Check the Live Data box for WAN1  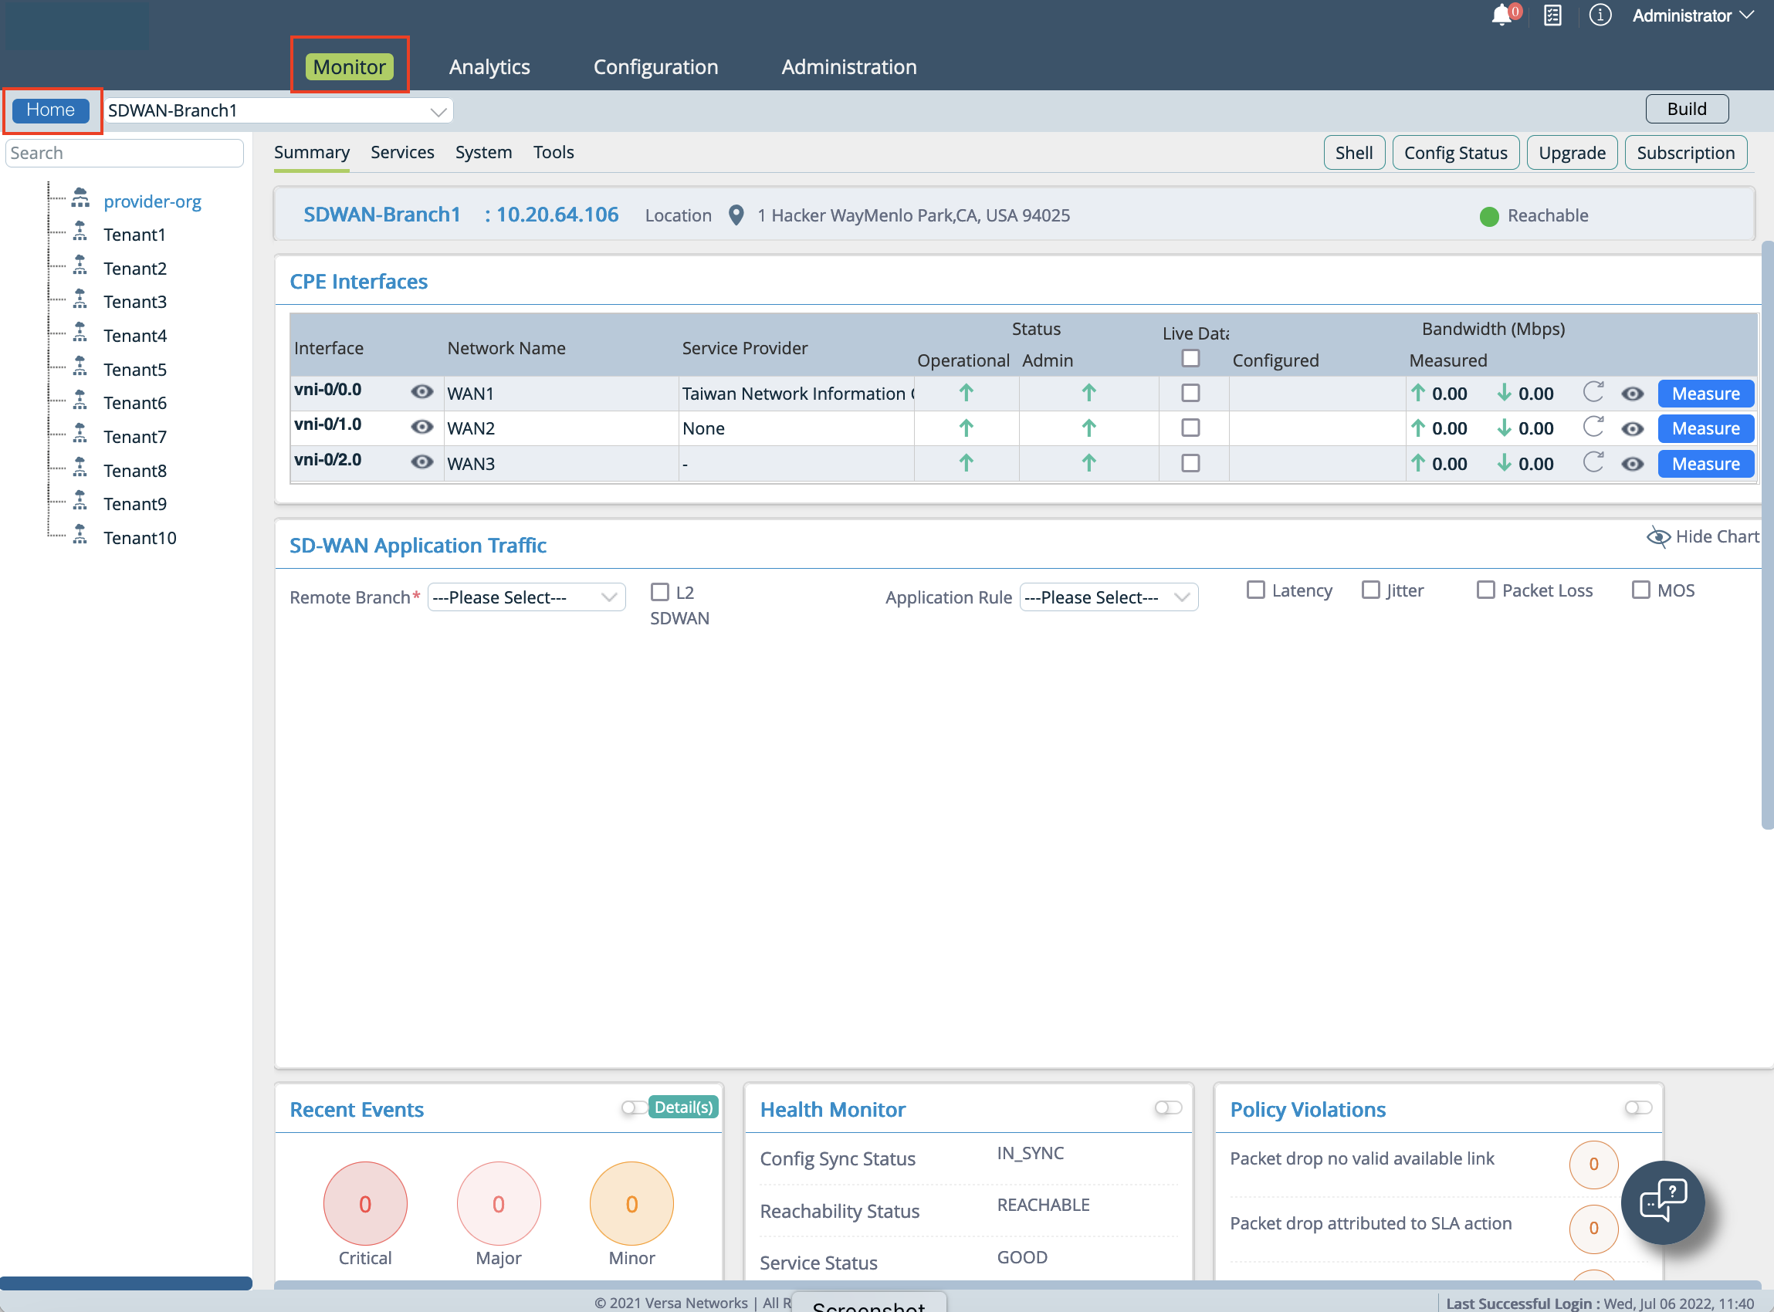1190,393
